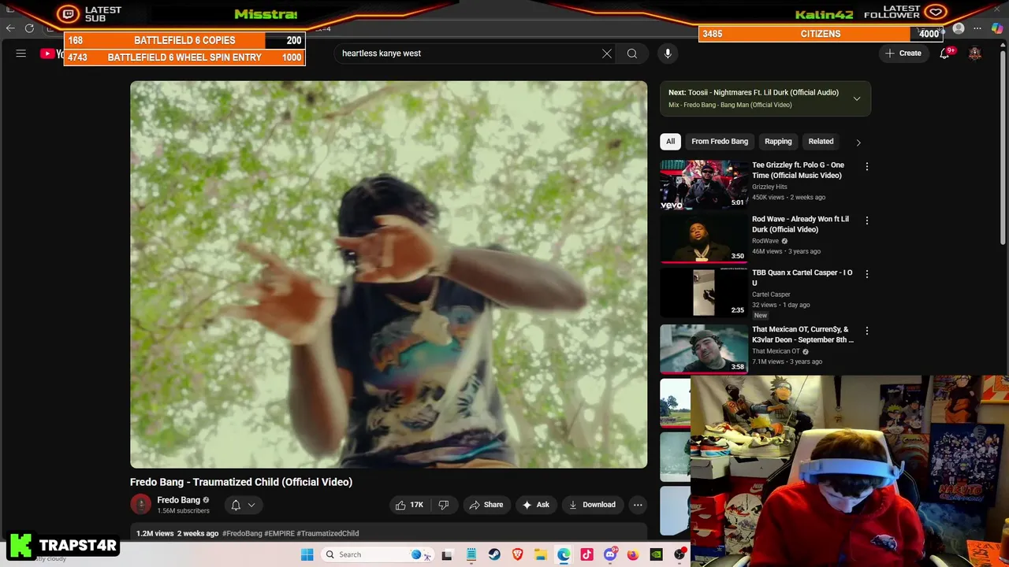Viewport: 1009px width, 567px height.
Task: Open That Mexican OT September 8th thumbnail
Action: 704,348
